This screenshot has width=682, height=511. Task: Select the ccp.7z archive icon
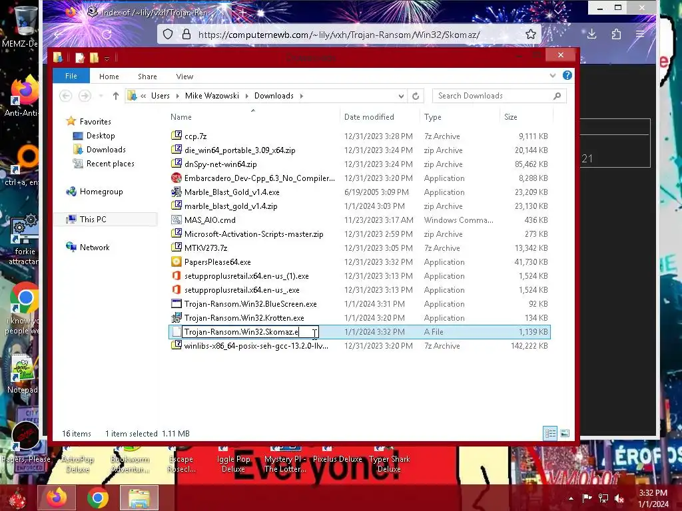tap(176, 136)
